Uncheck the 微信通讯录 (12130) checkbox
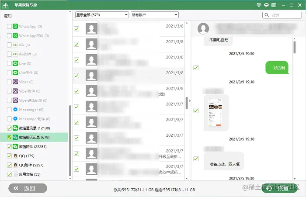Screen dimensions: 306x197 click(x=9, y=128)
